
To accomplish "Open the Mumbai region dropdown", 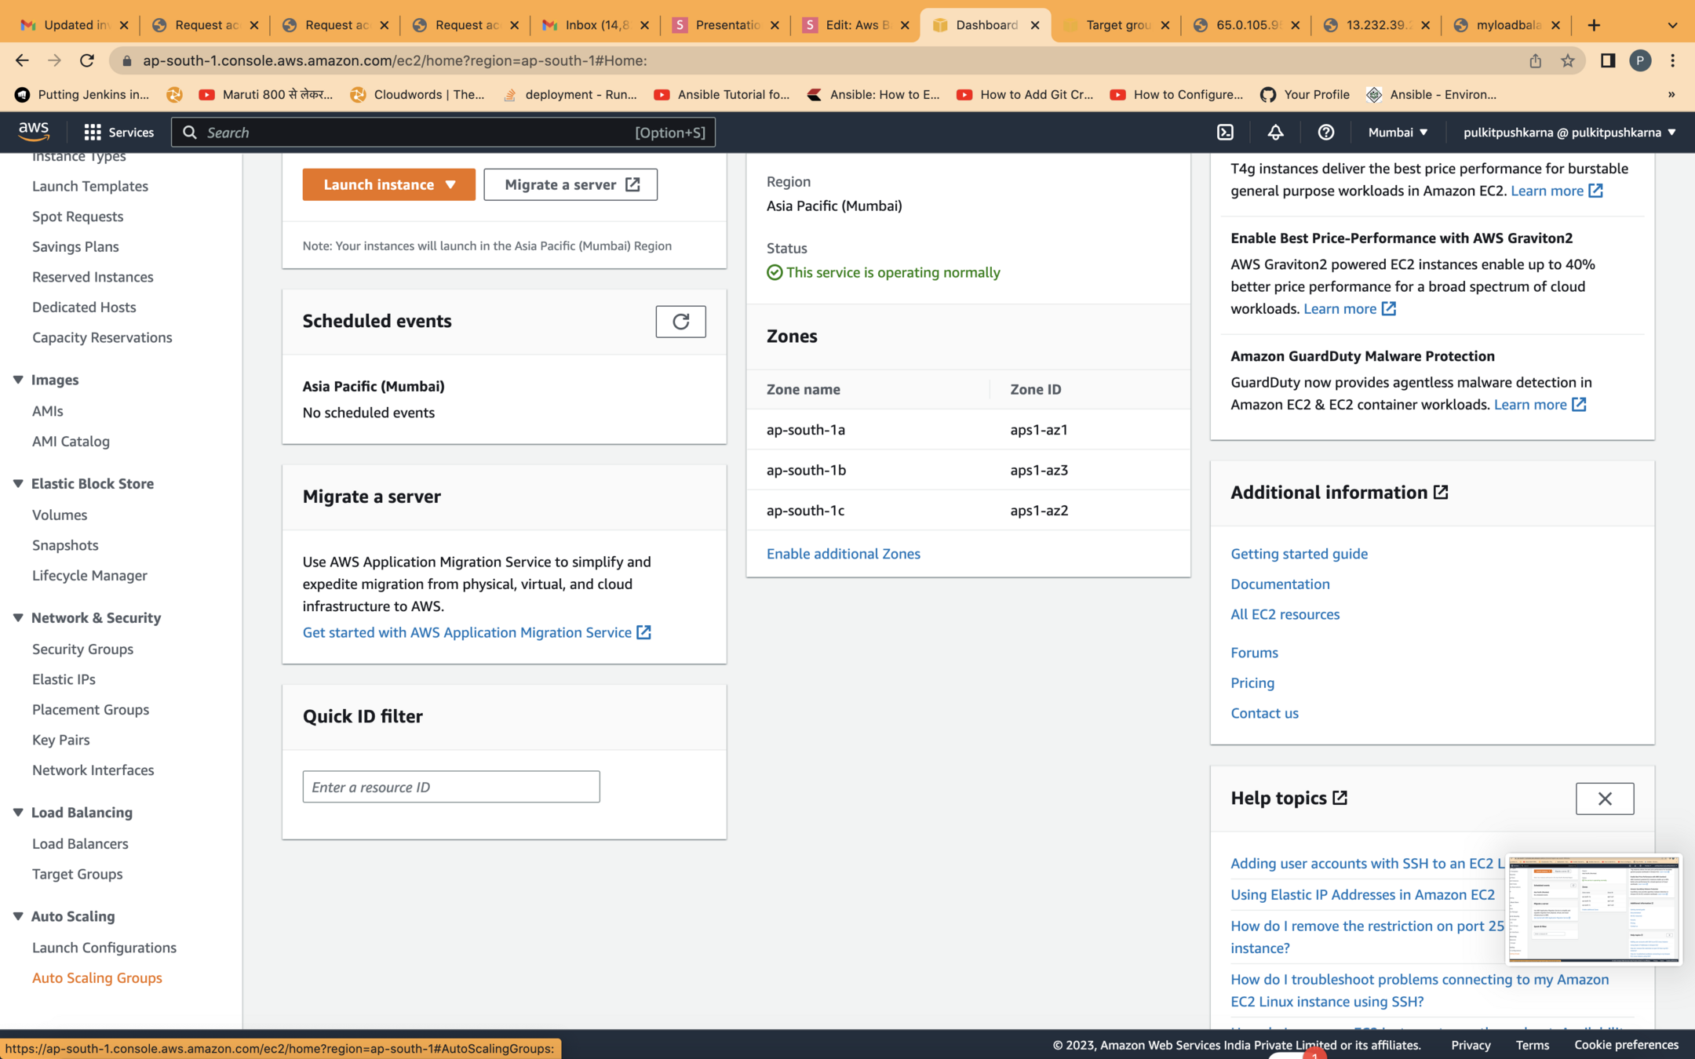I will click(x=1398, y=132).
